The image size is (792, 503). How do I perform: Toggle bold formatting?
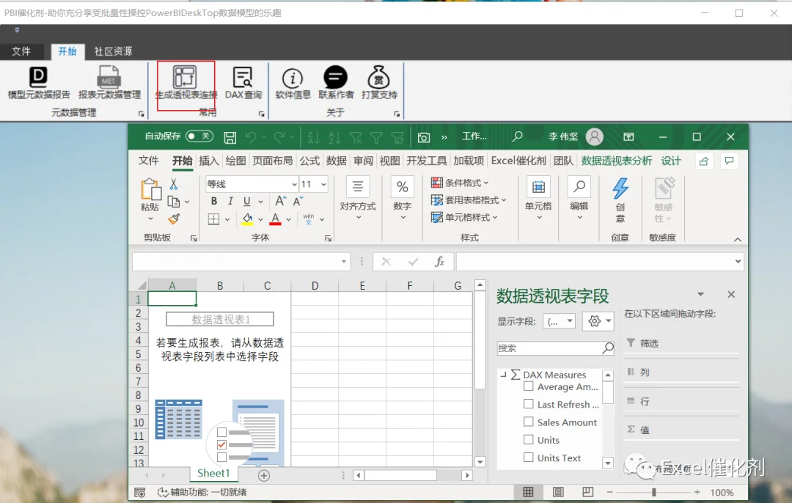[x=214, y=201]
